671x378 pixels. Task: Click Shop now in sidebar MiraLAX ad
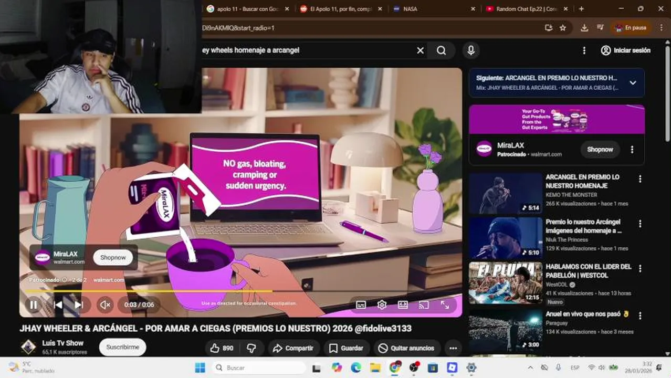[600, 150]
